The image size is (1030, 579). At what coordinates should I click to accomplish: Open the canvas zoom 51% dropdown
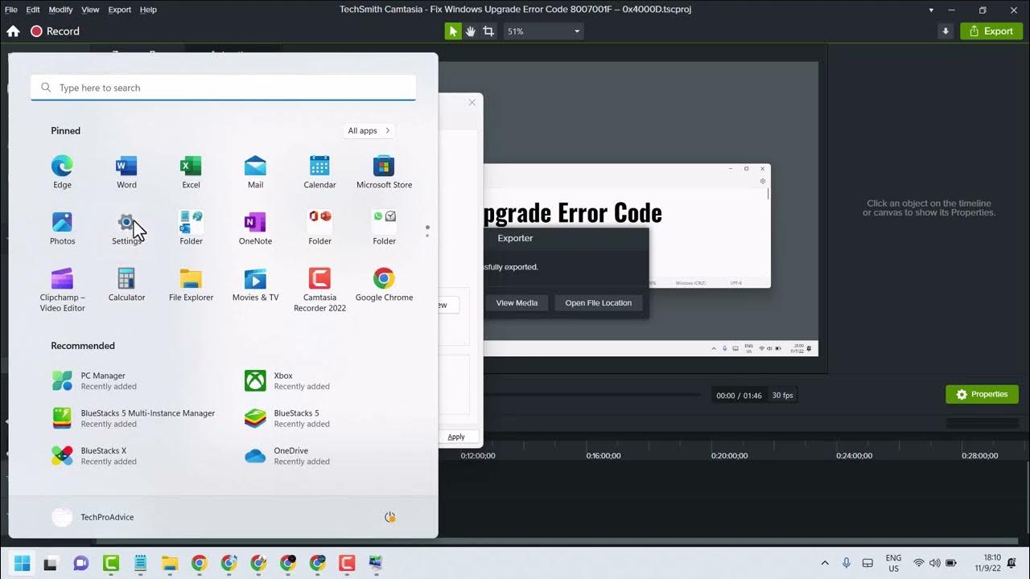pos(543,31)
